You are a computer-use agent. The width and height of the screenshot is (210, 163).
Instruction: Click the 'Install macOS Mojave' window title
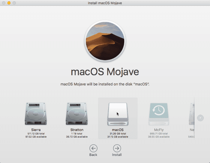[105, 3]
